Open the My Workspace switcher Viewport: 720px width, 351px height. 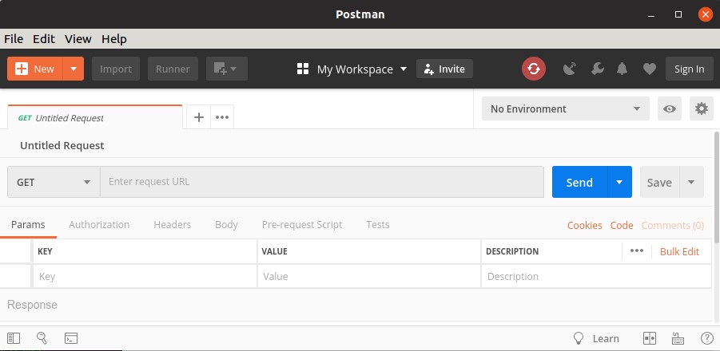click(x=352, y=69)
